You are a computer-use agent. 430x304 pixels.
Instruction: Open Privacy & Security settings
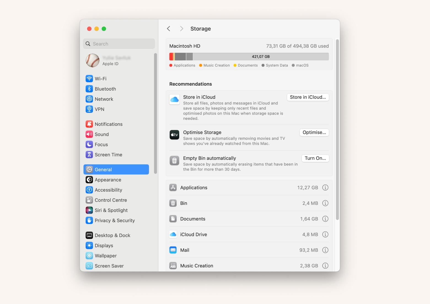[x=115, y=220]
